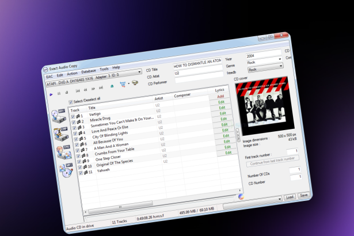Click the '11 Tracks' status bar entry

coord(119,222)
